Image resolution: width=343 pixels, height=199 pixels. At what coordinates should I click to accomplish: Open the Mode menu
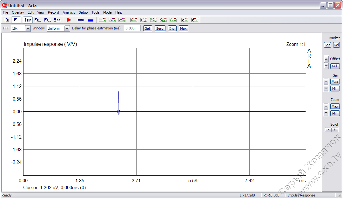[x=107, y=12]
